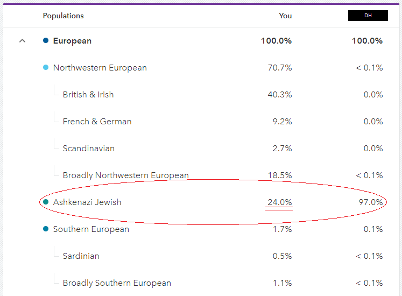Open the British & Irish entry
402x296 pixels.
[88, 95]
